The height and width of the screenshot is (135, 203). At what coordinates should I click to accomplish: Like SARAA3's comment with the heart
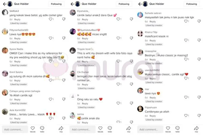50,19
